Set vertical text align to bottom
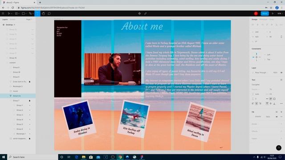Viewport: 285px width, 160px height. pos(274,104)
